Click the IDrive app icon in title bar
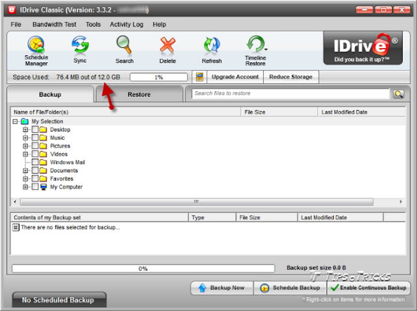Viewport: 417px width, 311px height. point(12,10)
